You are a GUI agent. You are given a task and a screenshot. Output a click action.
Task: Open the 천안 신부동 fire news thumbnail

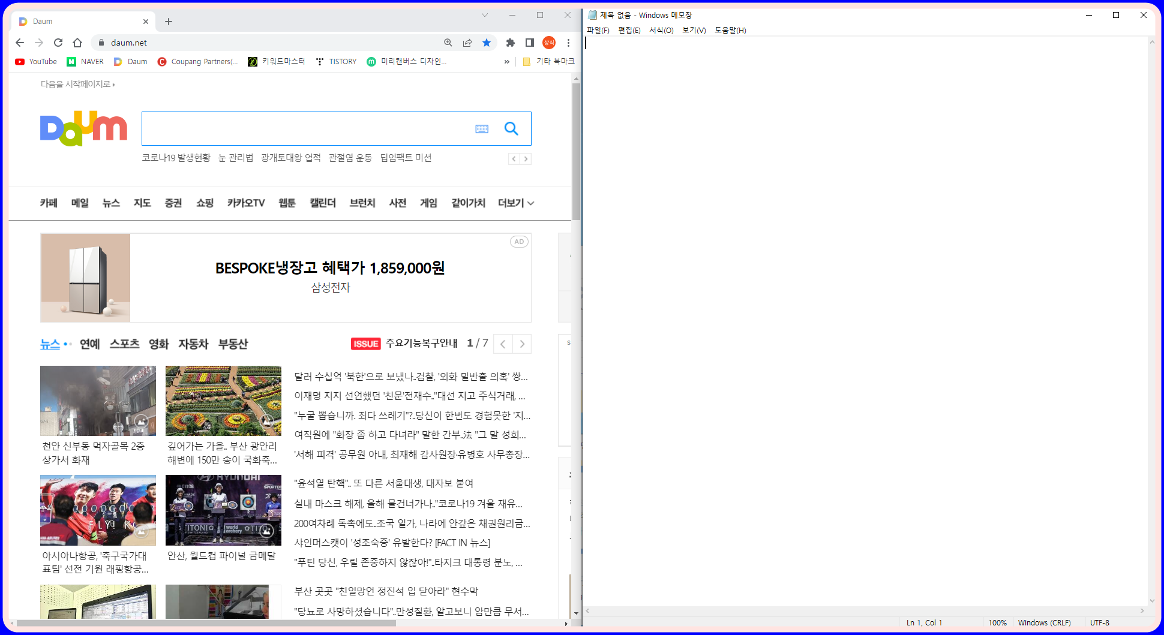tap(98, 401)
